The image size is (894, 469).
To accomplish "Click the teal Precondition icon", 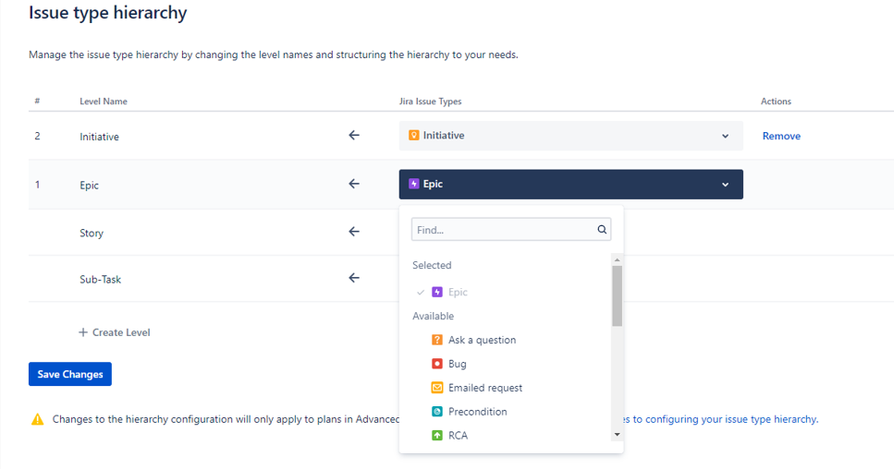I will pos(436,412).
